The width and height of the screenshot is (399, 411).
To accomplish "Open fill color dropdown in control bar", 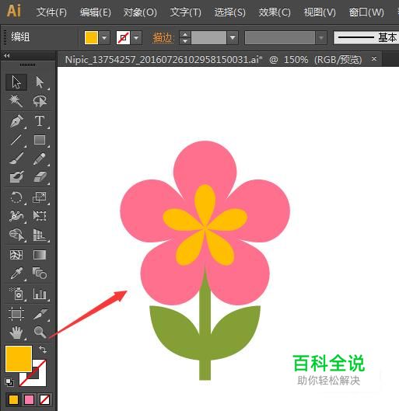I will point(104,38).
